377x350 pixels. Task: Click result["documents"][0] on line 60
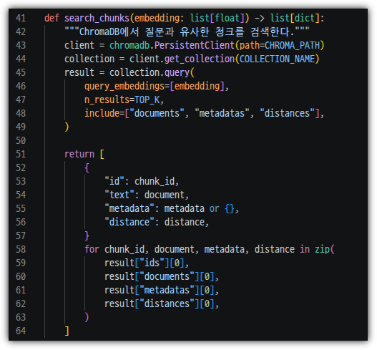pos(159,276)
